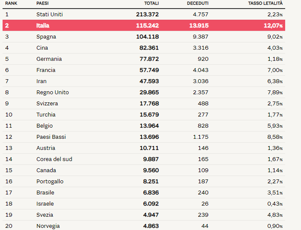Select the highlighted Italia row
Image resolution: width=301 pixels, height=230 pixels.
click(144, 25)
